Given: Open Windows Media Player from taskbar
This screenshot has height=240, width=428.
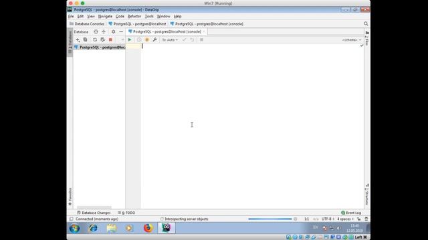Looking at the screenshot, I should point(129,228).
